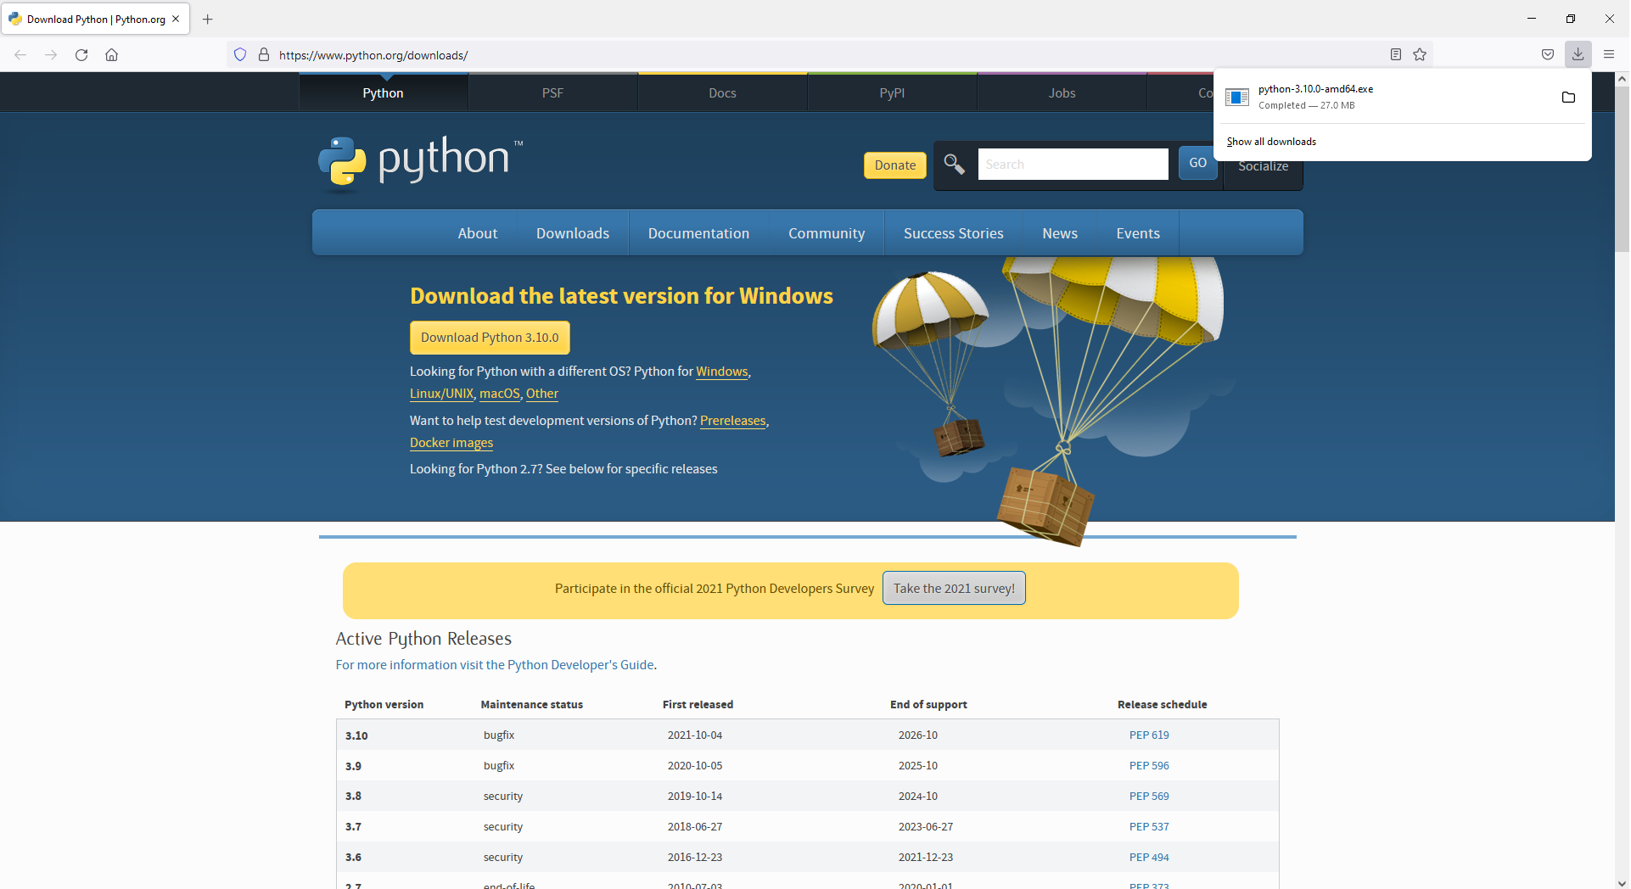Click scrollbar down arrow
Screen dimensions: 1631x889
pos(1622,882)
